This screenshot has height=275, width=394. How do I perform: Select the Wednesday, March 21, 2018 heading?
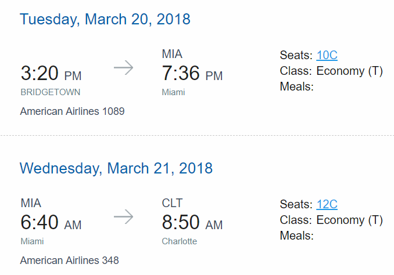pos(116,168)
